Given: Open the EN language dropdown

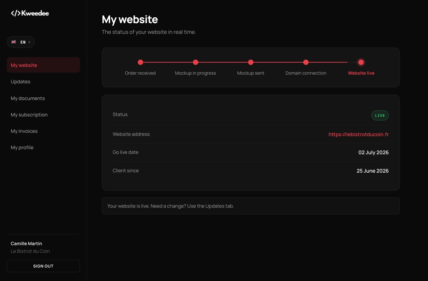Looking at the screenshot, I should [21, 42].
